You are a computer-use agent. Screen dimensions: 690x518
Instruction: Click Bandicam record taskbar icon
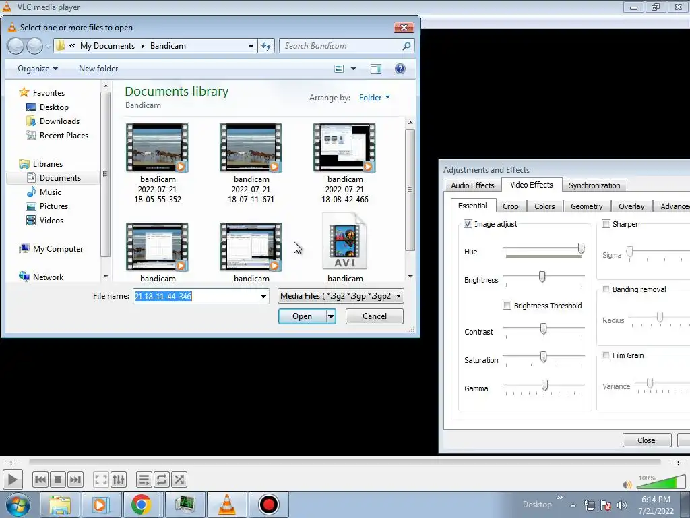click(268, 505)
